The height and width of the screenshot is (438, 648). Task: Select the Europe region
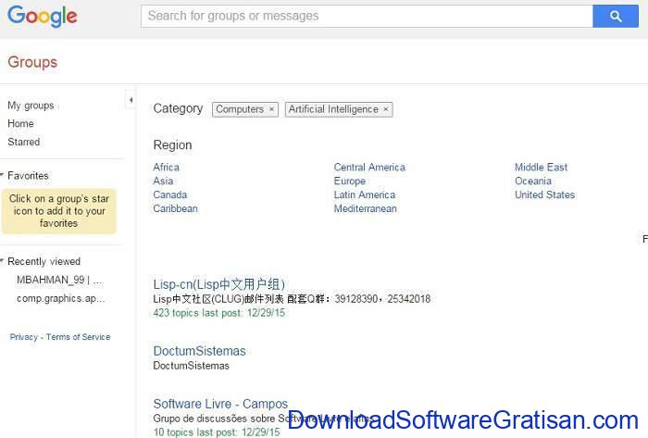coord(350,181)
